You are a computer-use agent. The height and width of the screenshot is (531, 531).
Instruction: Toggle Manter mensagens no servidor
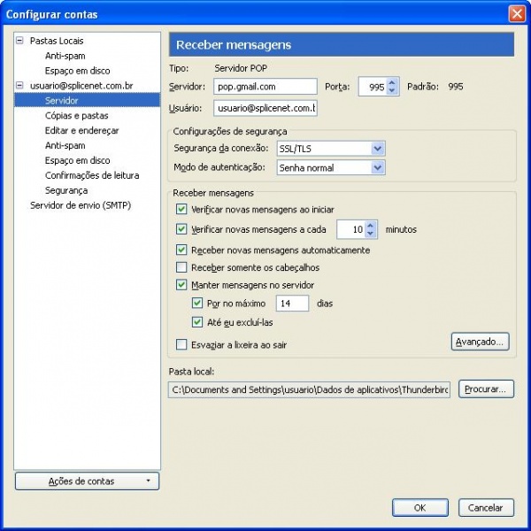click(x=181, y=285)
